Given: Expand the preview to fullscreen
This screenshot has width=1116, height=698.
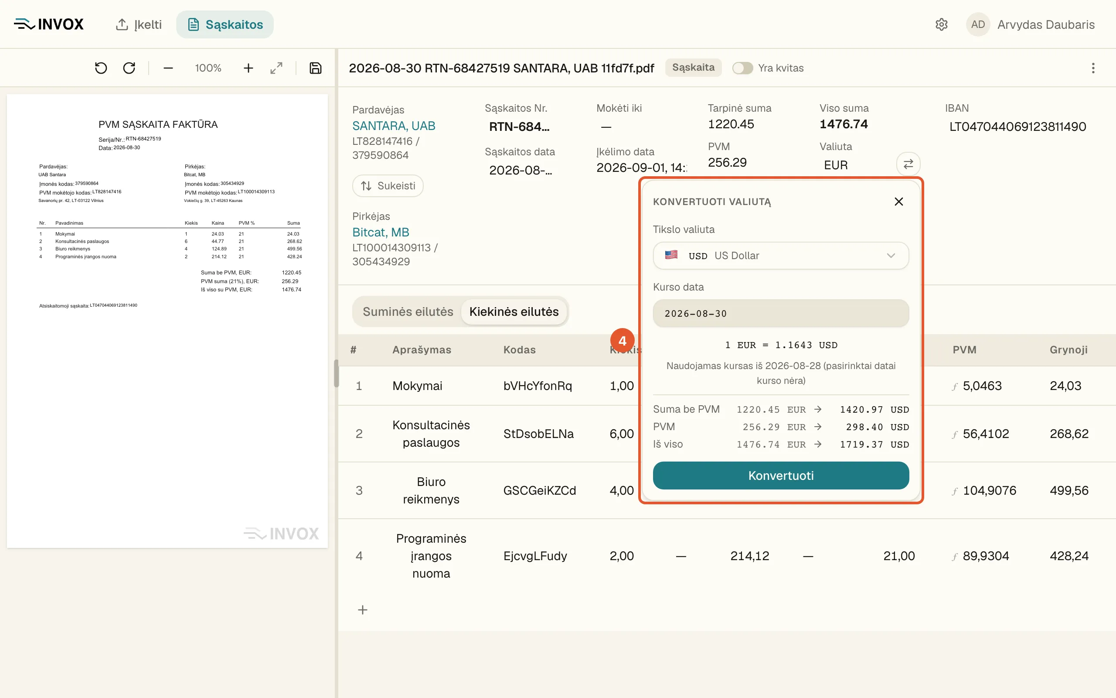Looking at the screenshot, I should pos(276,68).
